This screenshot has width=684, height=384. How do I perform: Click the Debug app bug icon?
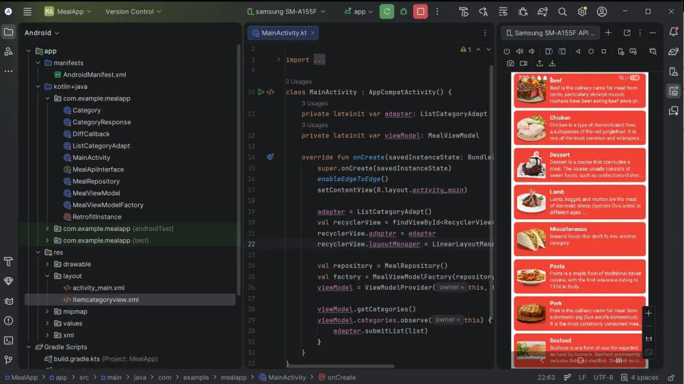click(404, 12)
